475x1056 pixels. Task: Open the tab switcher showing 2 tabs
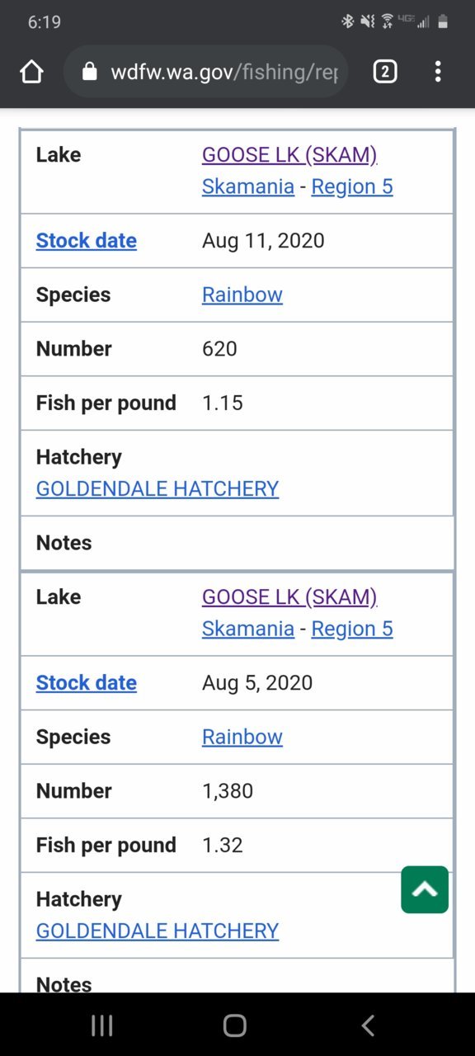[x=385, y=72]
